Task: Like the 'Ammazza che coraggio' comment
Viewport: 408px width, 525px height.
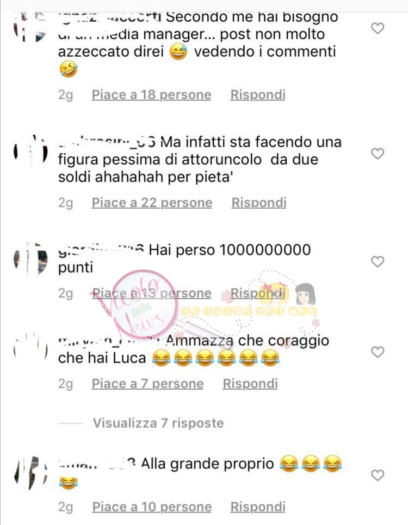Action: click(378, 352)
